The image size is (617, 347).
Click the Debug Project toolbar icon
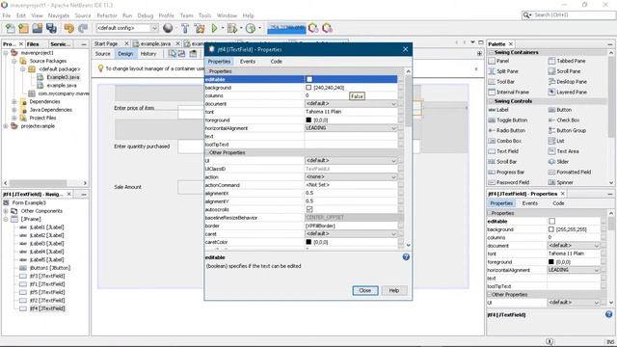pyautogui.click(x=232, y=28)
